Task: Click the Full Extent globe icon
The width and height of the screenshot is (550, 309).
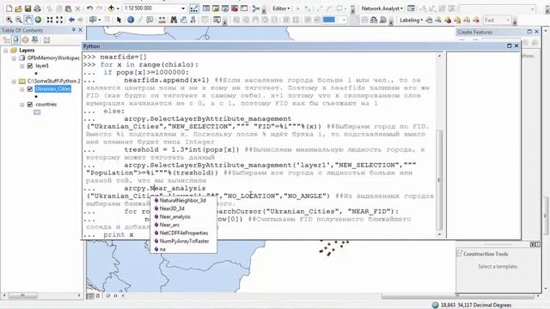Action: click(38, 20)
